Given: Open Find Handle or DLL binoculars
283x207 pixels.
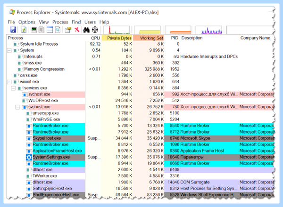Looking at the screenshot, I should (x=86, y=30).
